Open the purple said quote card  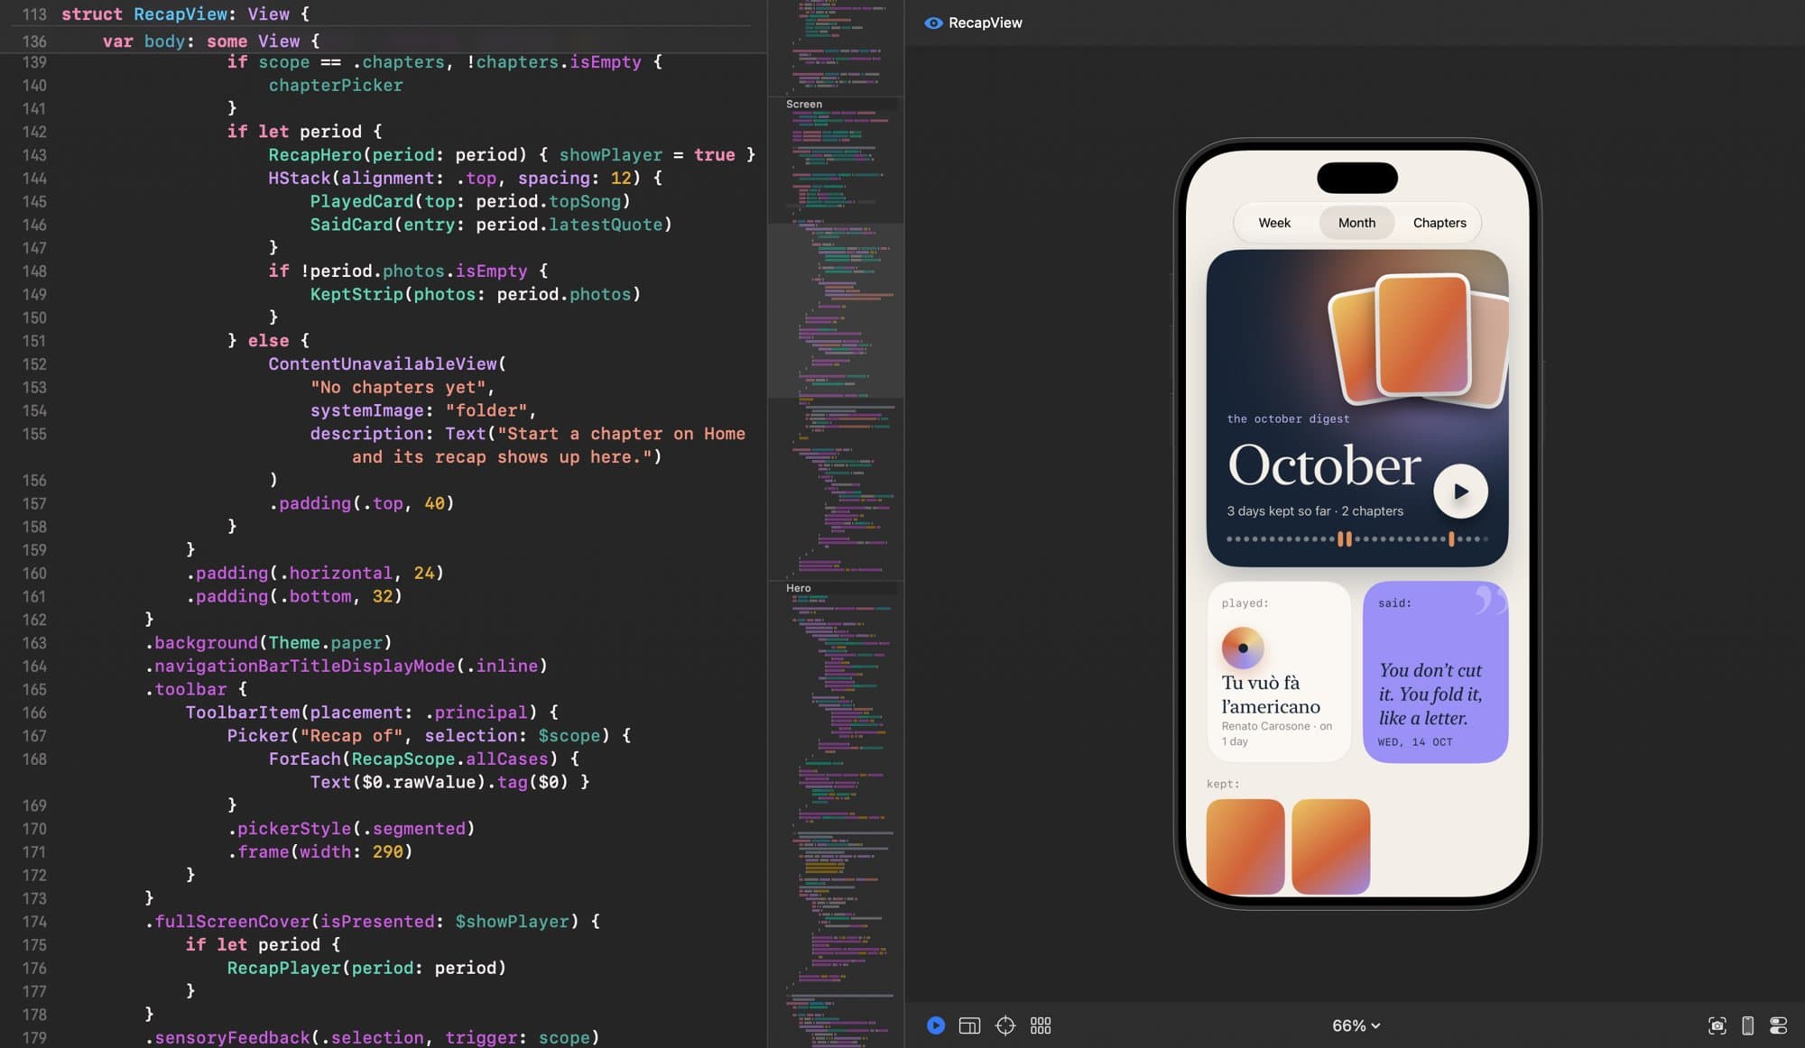click(x=1435, y=672)
